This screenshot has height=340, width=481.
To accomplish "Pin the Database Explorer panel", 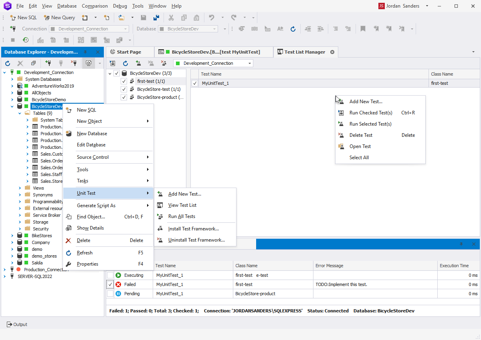I will pos(85,52).
